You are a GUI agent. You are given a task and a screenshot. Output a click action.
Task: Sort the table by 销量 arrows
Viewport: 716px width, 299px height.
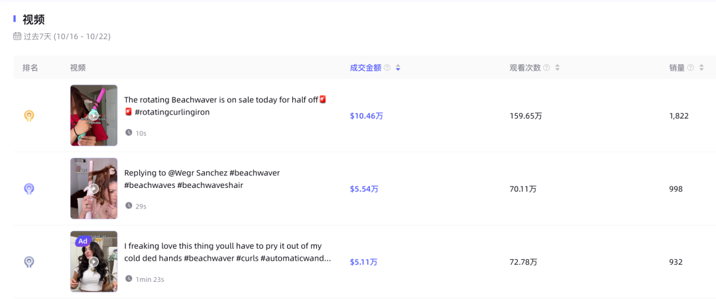tap(701, 67)
